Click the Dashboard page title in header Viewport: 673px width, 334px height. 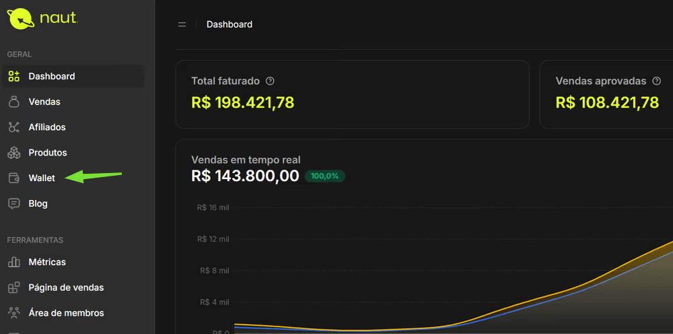(x=229, y=24)
